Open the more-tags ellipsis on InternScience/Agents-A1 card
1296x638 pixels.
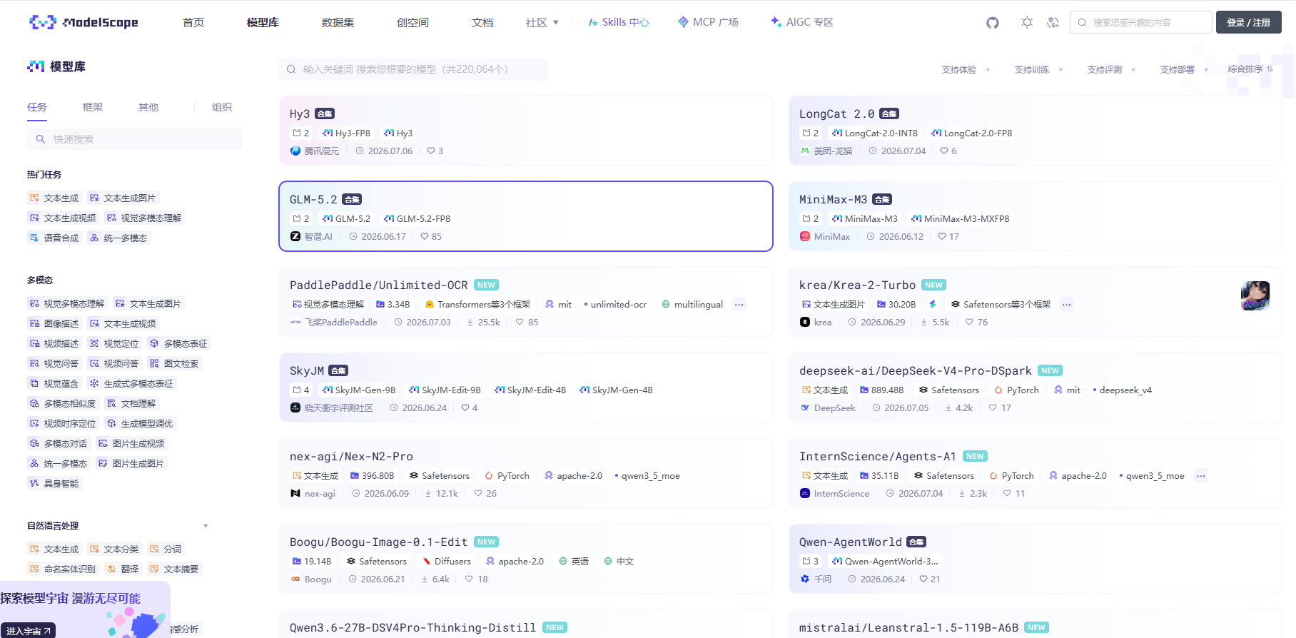[1201, 476]
